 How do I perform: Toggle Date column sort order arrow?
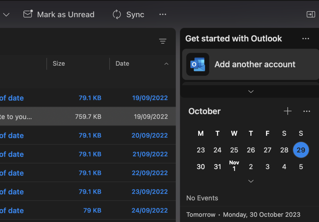(x=166, y=64)
